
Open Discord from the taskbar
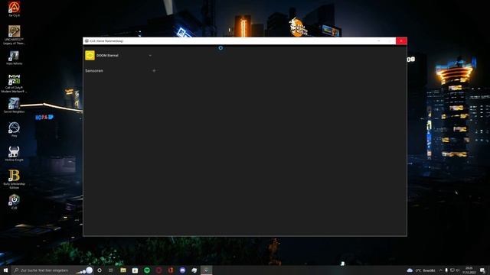coord(182,270)
